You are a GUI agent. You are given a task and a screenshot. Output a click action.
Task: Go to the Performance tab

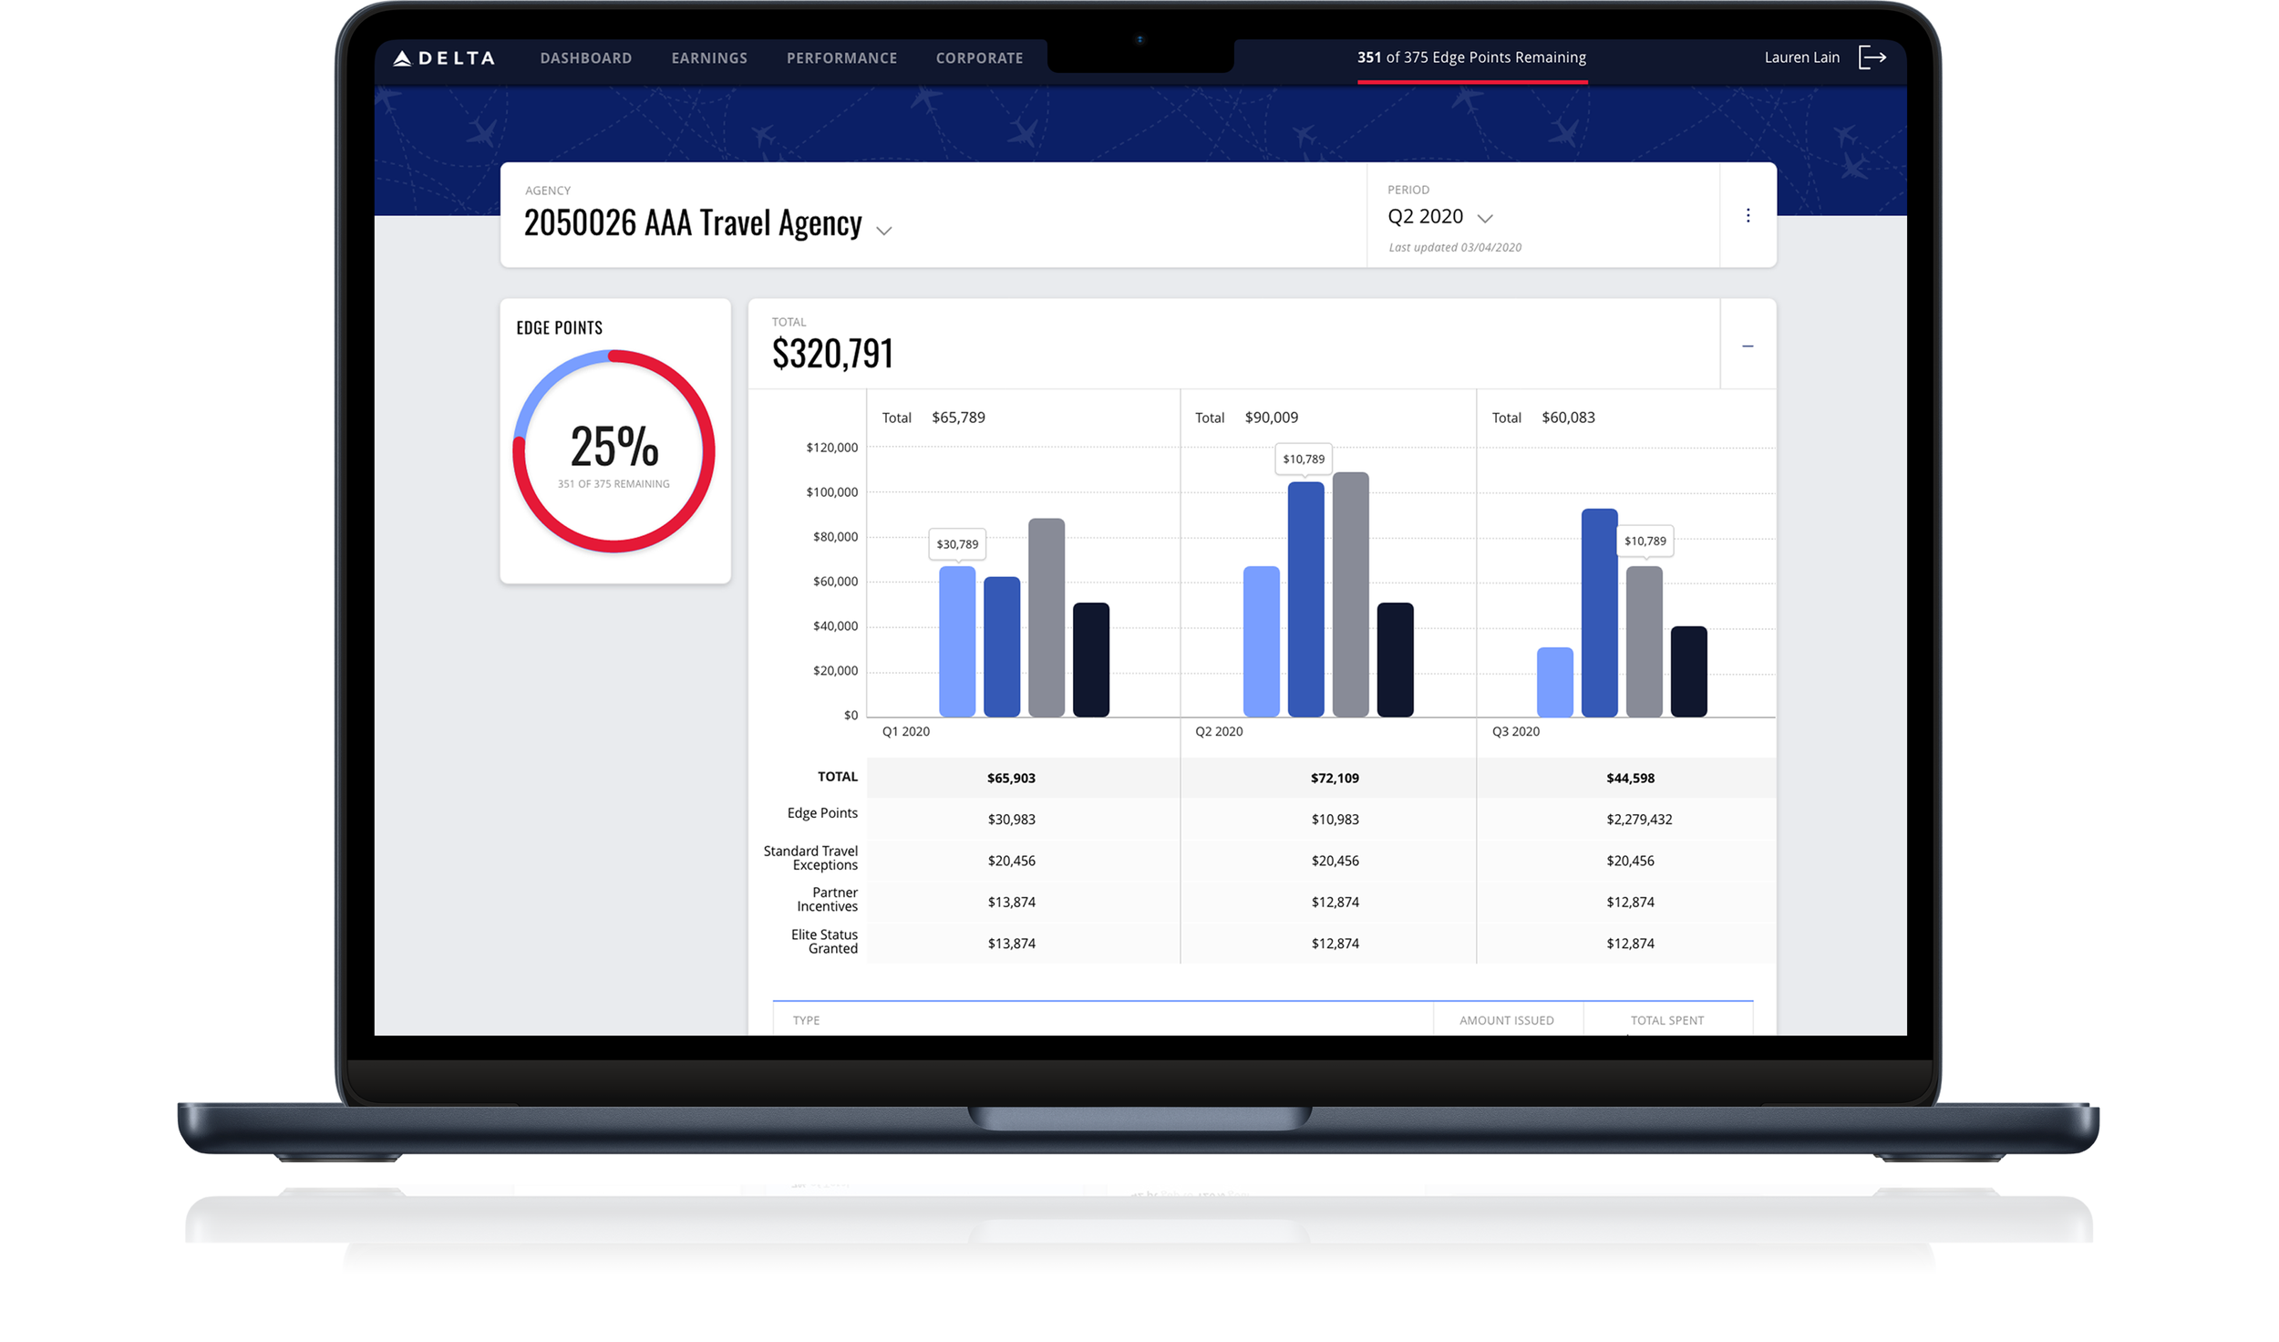(841, 58)
